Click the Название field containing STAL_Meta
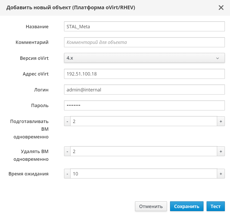 [x=144, y=26]
